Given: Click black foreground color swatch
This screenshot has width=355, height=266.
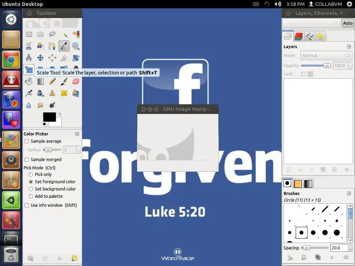Looking at the screenshot, I should tap(49, 116).
